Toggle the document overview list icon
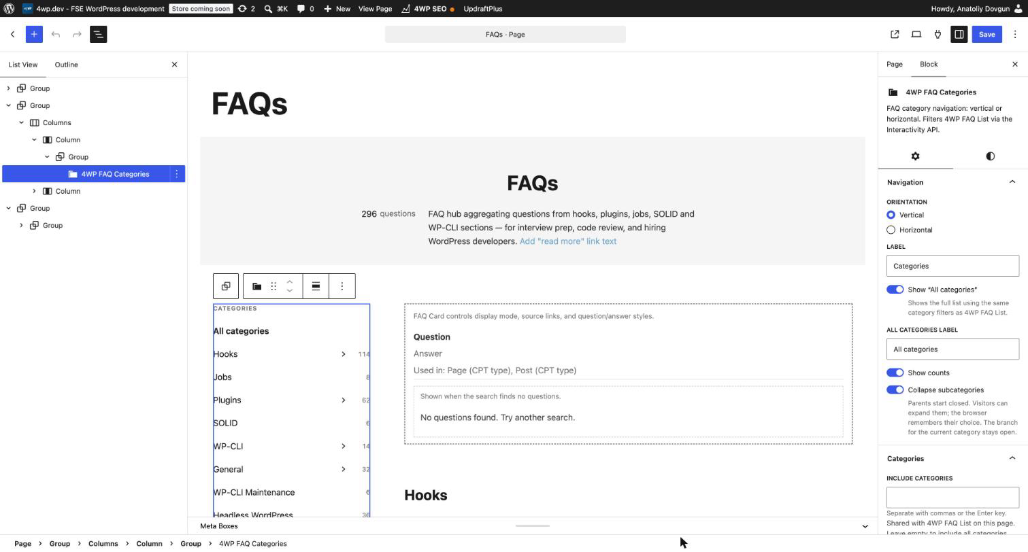This screenshot has height=552, width=1028. pyautogui.click(x=99, y=34)
